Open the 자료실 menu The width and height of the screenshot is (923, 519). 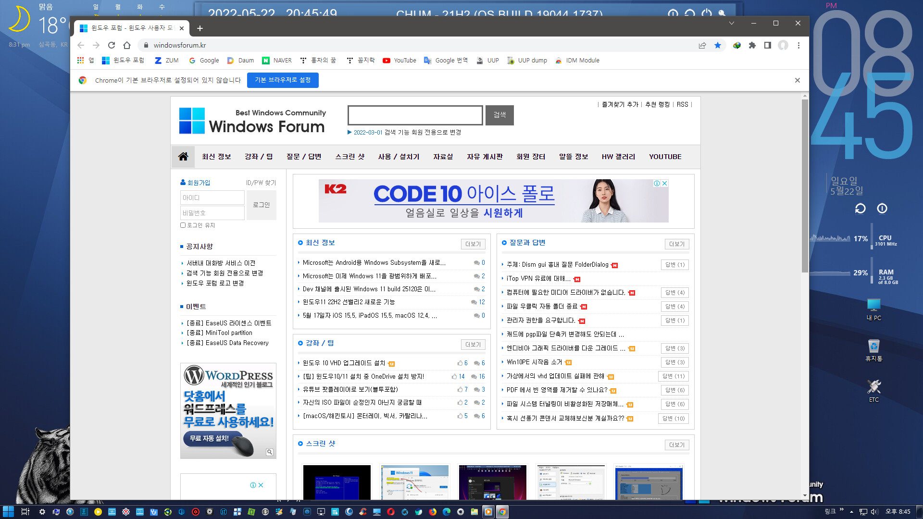click(443, 157)
